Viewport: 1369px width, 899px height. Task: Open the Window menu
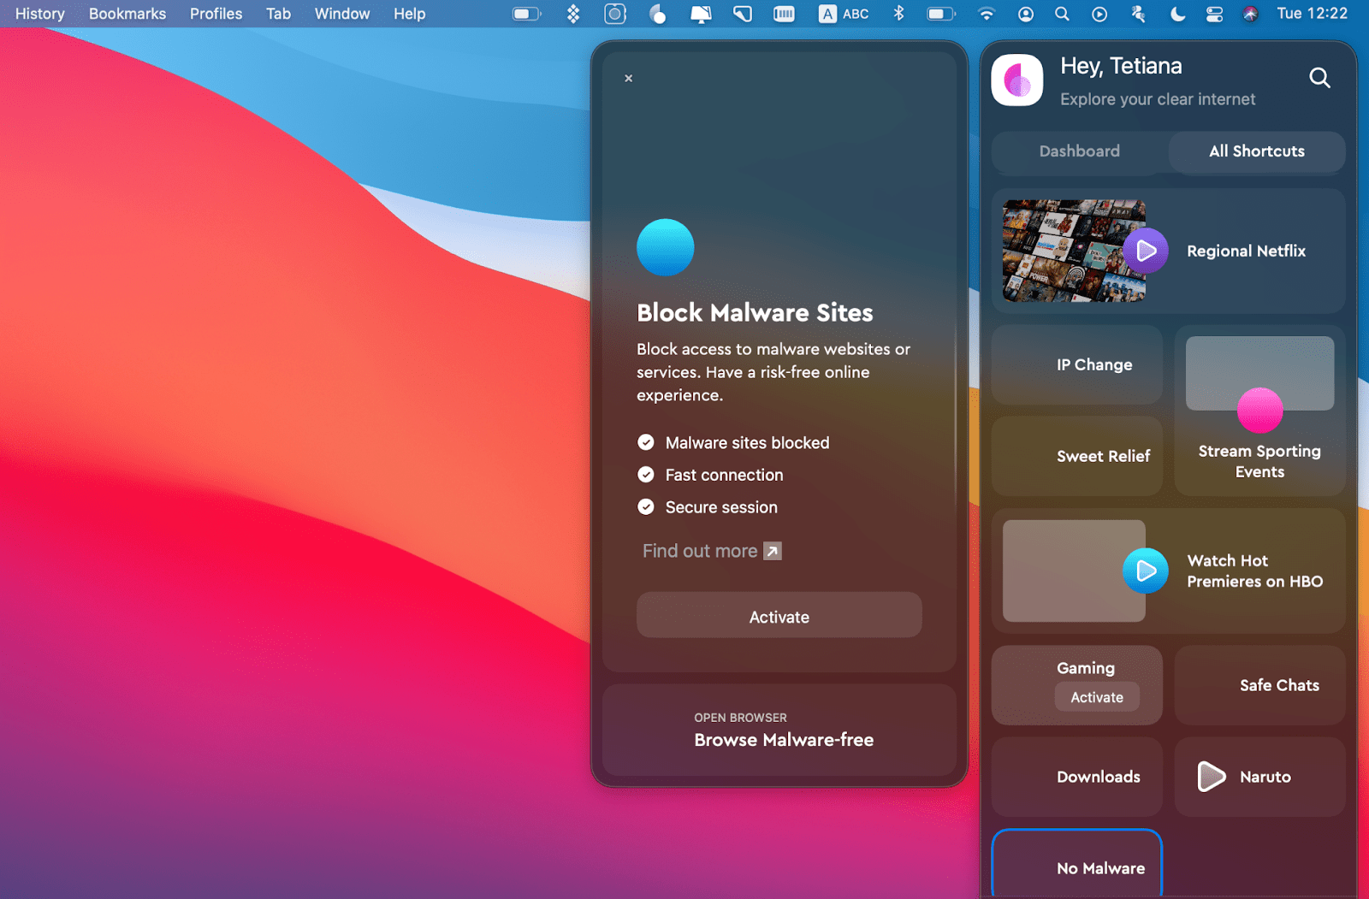click(x=342, y=14)
